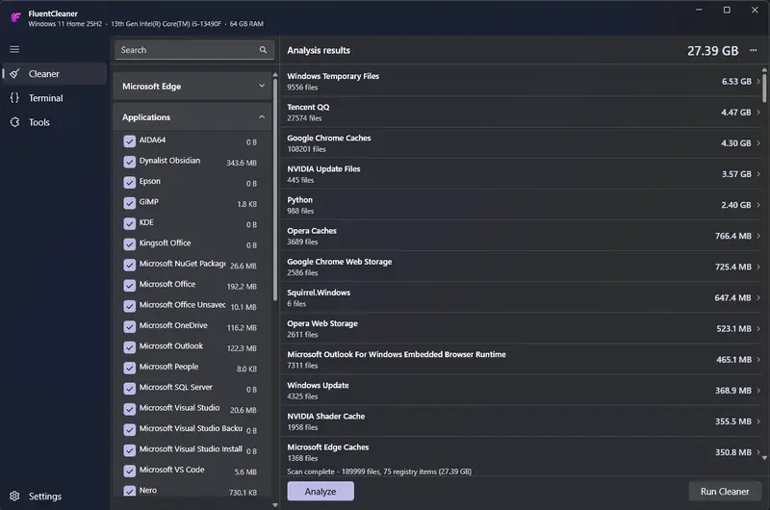The width and height of the screenshot is (770, 510).
Task: Open the Settings page
Action: tap(54, 497)
